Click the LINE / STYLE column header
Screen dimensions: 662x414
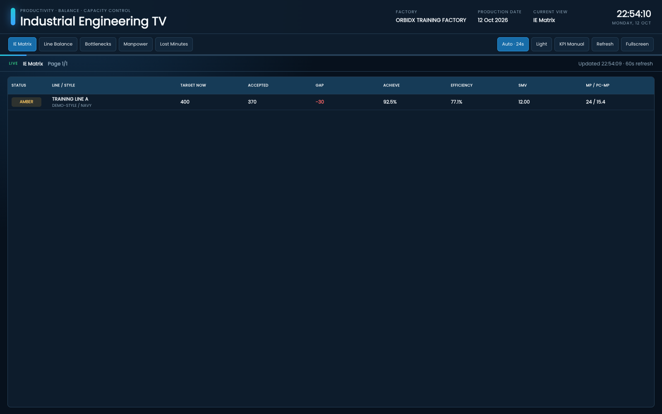[x=63, y=85]
